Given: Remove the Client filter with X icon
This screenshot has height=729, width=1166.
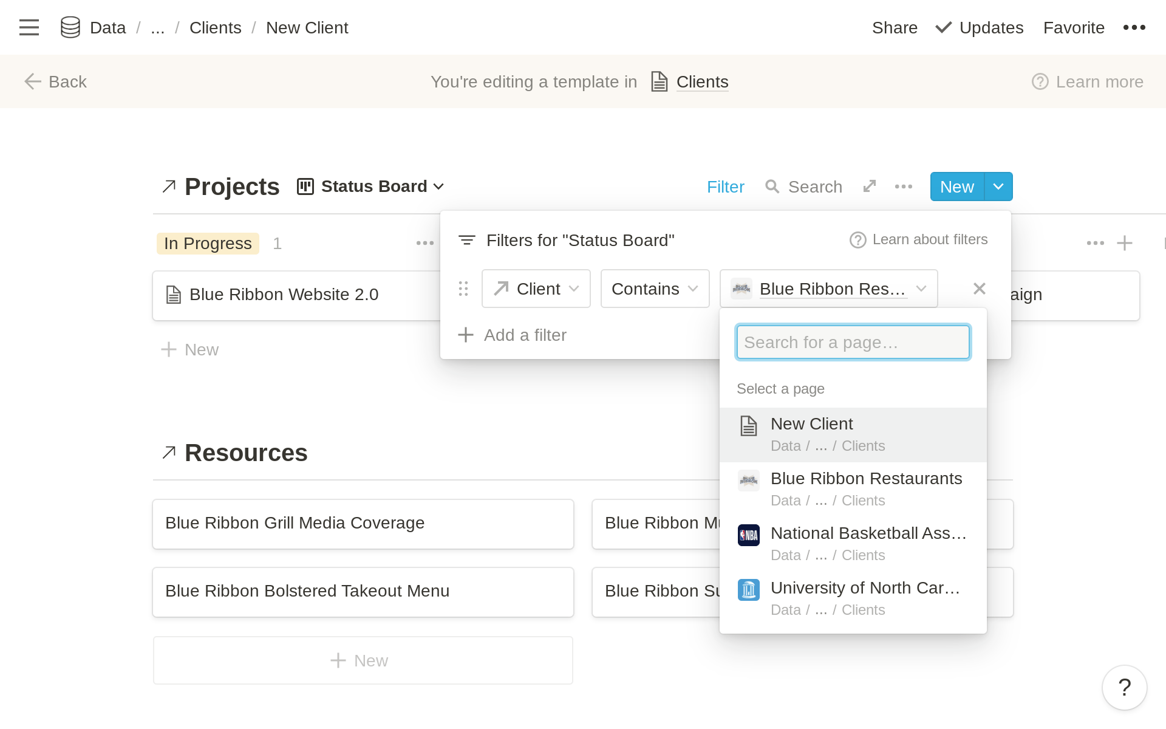Looking at the screenshot, I should [979, 289].
